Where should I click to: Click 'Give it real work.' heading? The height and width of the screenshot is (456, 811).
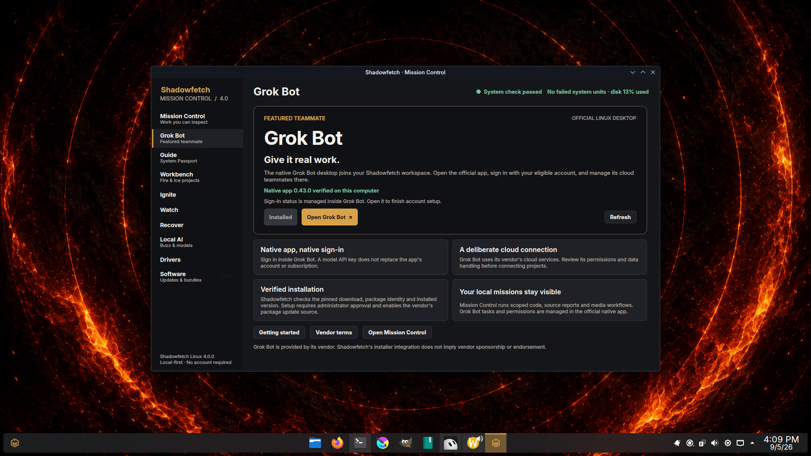click(x=302, y=160)
